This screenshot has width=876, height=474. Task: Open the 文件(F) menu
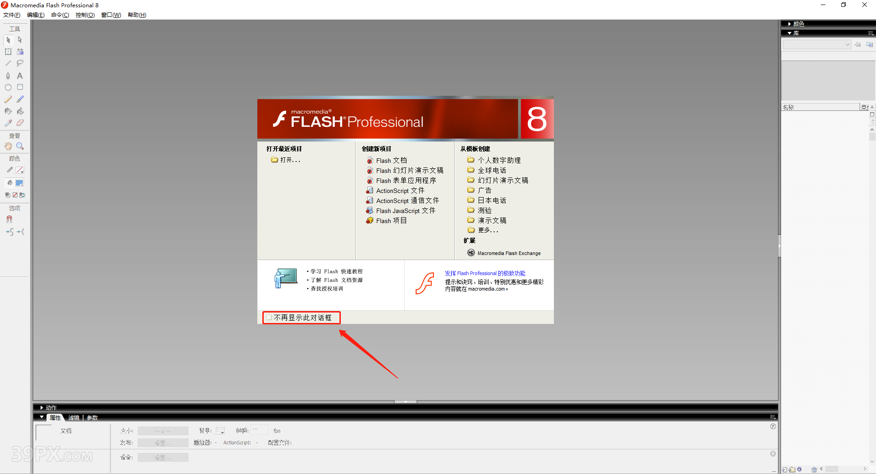click(12, 15)
